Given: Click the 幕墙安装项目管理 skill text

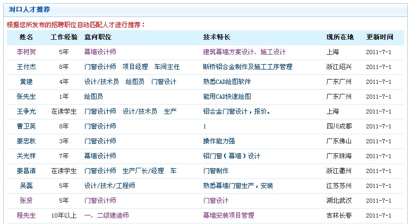Looking at the screenshot, I should point(228,216).
